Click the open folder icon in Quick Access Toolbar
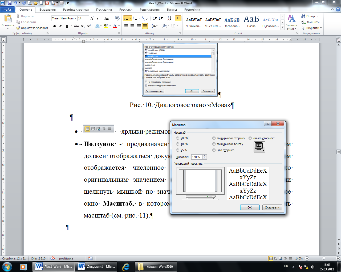 (x=35, y=3)
